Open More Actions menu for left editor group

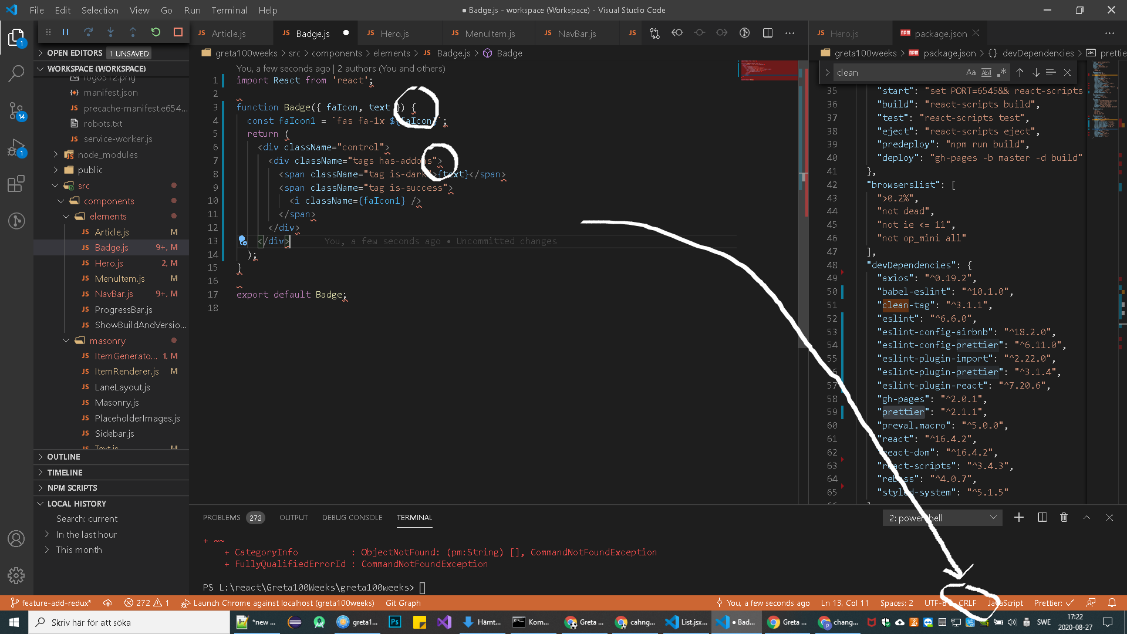789,33
